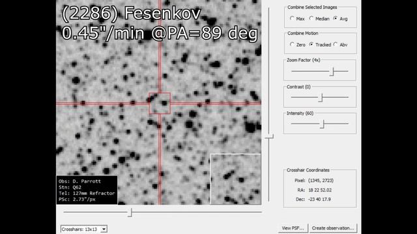Click the Intensity slider handle
Viewport: 417px width, 234px height.
(323, 124)
